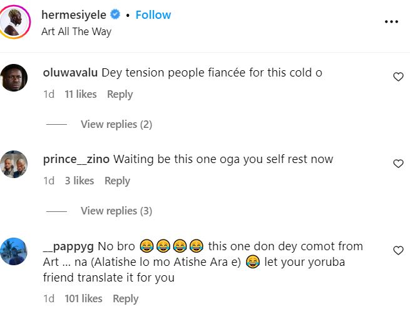Screen dimensions: 410x311
Task: Open __pappyg's avatar
Action: pyautogui.click(x=14, y=251)
